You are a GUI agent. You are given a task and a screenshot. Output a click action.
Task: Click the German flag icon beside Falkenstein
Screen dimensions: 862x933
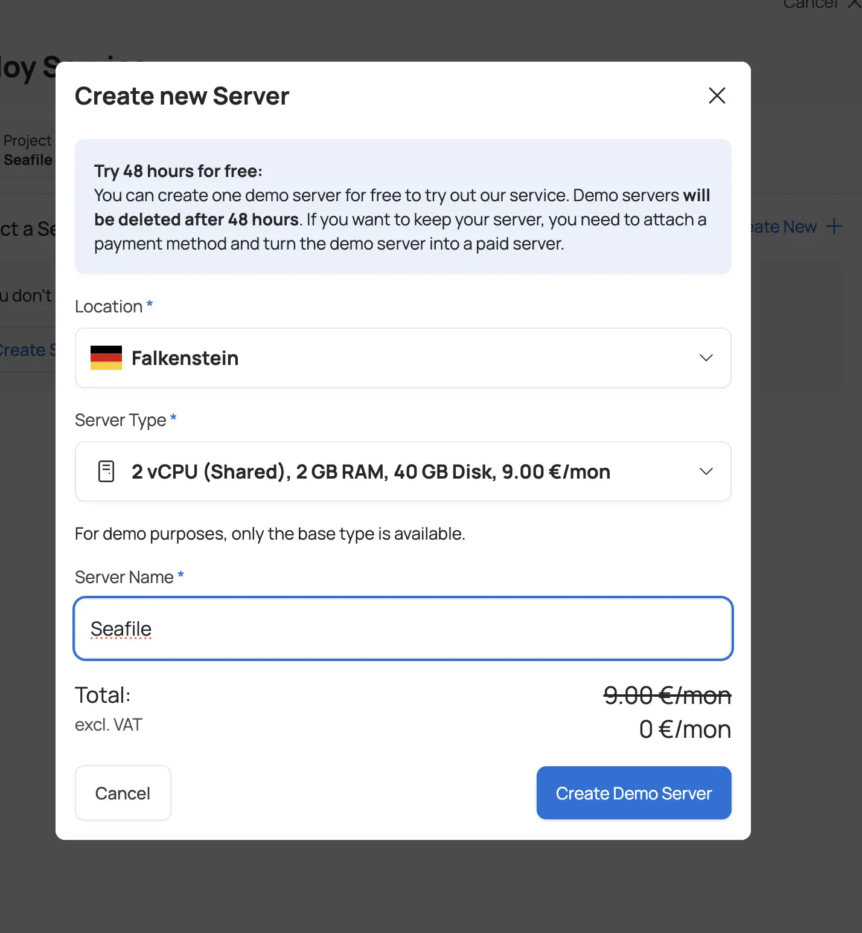tap(105, 358)
